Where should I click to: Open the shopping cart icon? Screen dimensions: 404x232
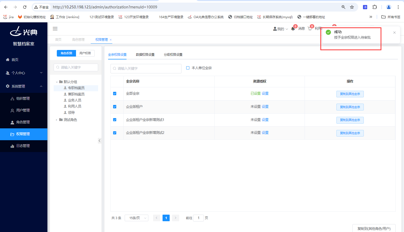[x=310, y=29]
